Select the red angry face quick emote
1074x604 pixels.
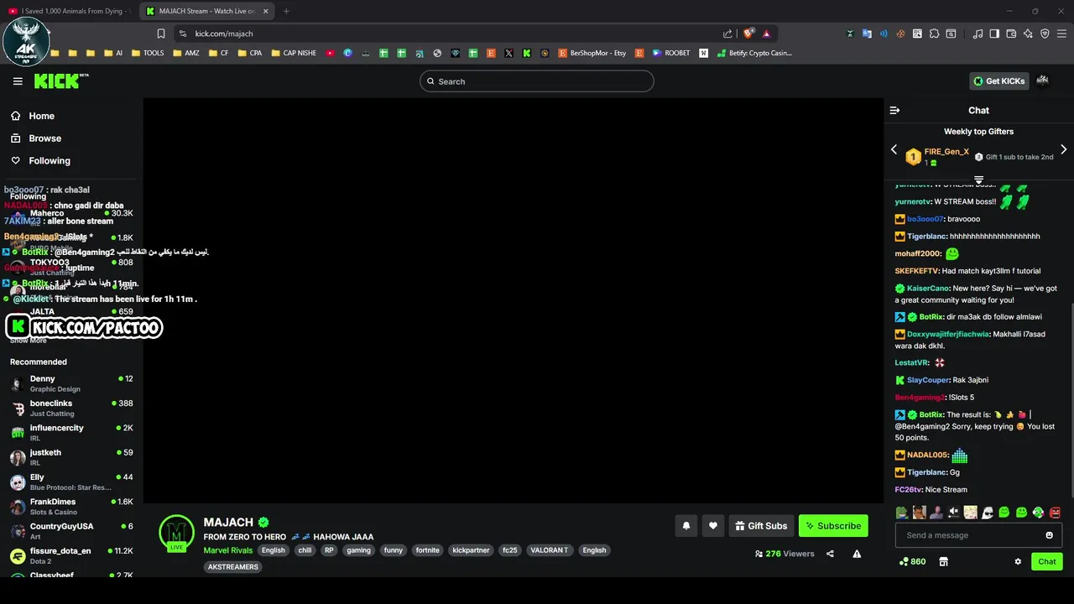click(1055, 513)
